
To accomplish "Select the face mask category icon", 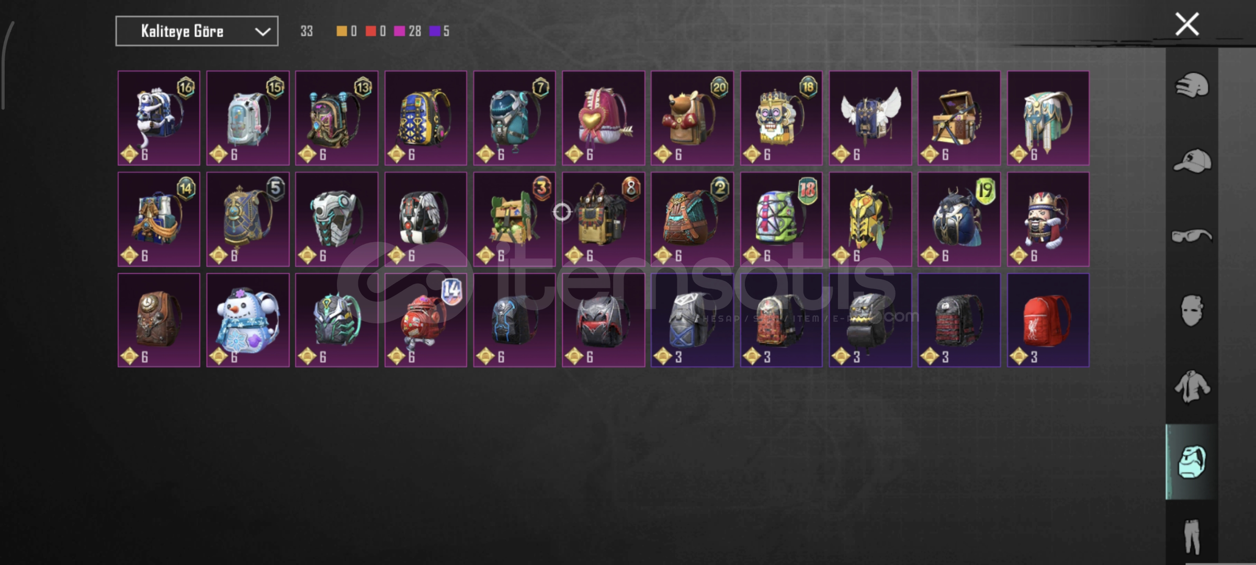I will coord(1192,310).
